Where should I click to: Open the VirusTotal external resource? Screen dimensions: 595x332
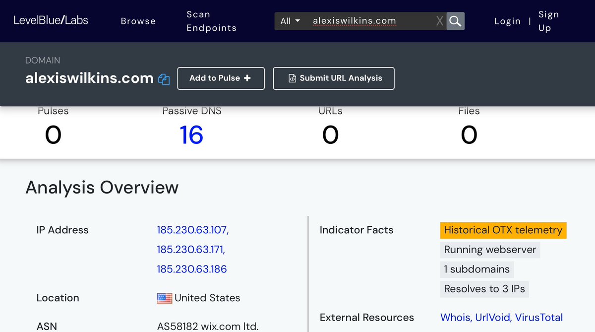point(538,317)
